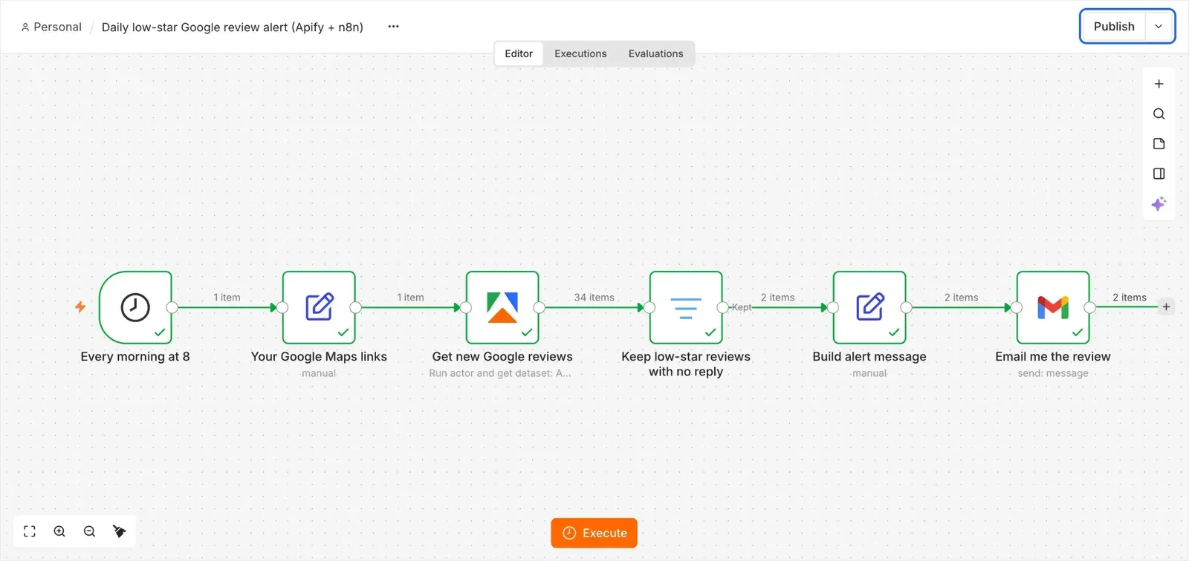Fit the workflow to view
This screenshot has height=561, width=1189.
pos(30,531)
